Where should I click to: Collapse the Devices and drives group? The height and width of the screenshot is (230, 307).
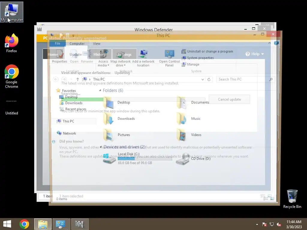coord(101,147)
